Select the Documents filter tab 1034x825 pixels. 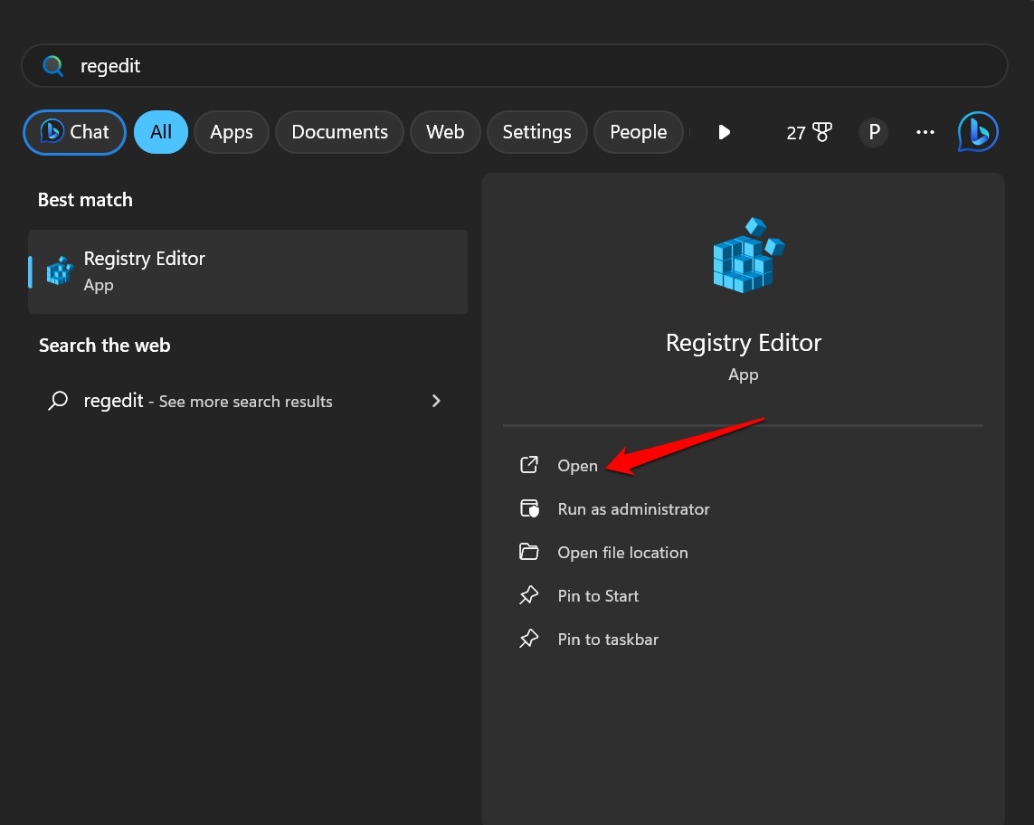click(339, 132)
